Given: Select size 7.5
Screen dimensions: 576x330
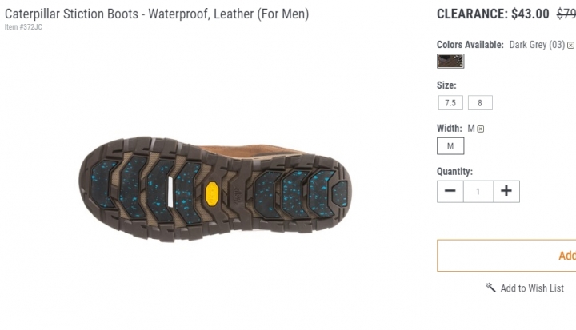Looking at the screenshot, I should point(450,103).
